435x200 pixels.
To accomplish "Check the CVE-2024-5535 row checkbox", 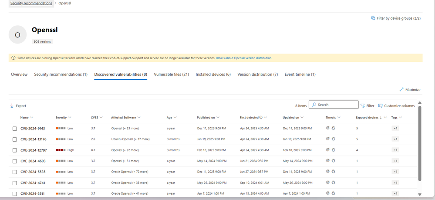I will pyautogui.click(x=15, y=172).
